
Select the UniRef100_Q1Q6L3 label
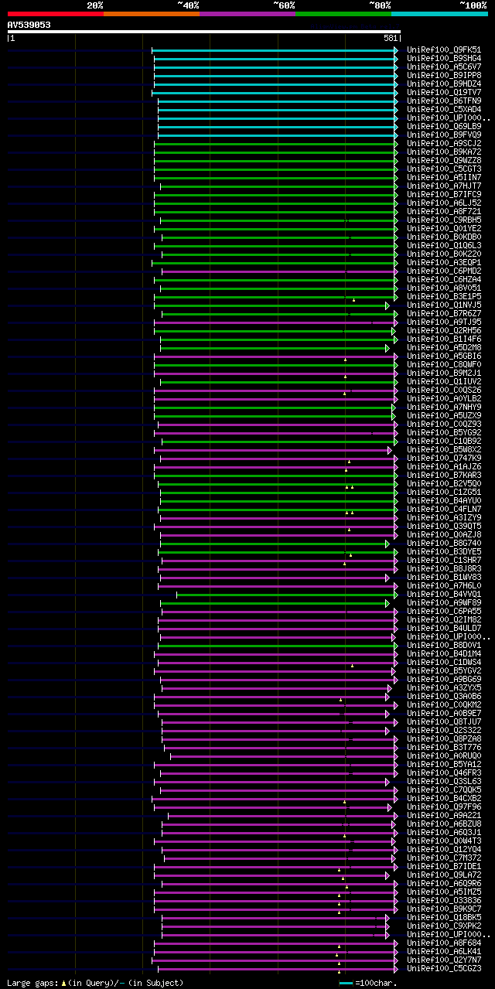tap(444, 245)
